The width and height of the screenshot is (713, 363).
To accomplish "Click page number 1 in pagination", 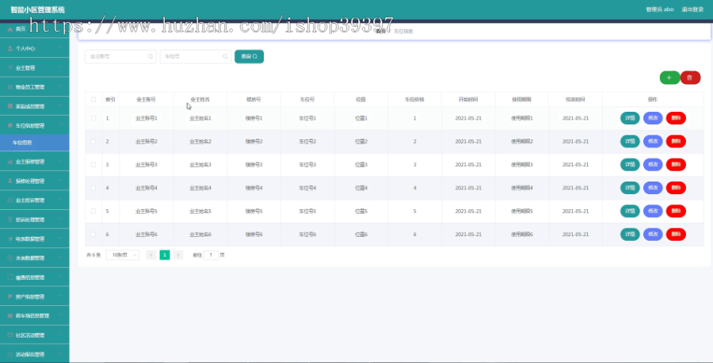I will pyautogui.click(x=165, y=255).
